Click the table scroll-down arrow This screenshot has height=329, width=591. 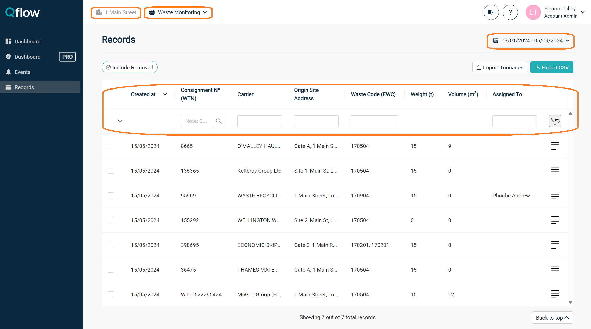click(x=570, y=302)
